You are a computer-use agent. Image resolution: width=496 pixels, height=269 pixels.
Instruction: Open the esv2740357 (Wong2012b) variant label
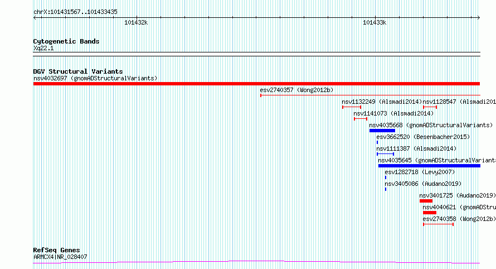point(296,90)
